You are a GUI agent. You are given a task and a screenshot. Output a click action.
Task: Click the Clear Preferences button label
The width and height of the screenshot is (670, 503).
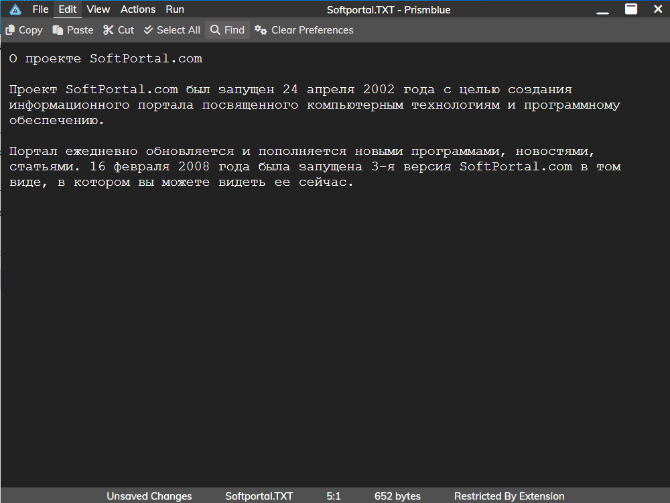(312, 30)
